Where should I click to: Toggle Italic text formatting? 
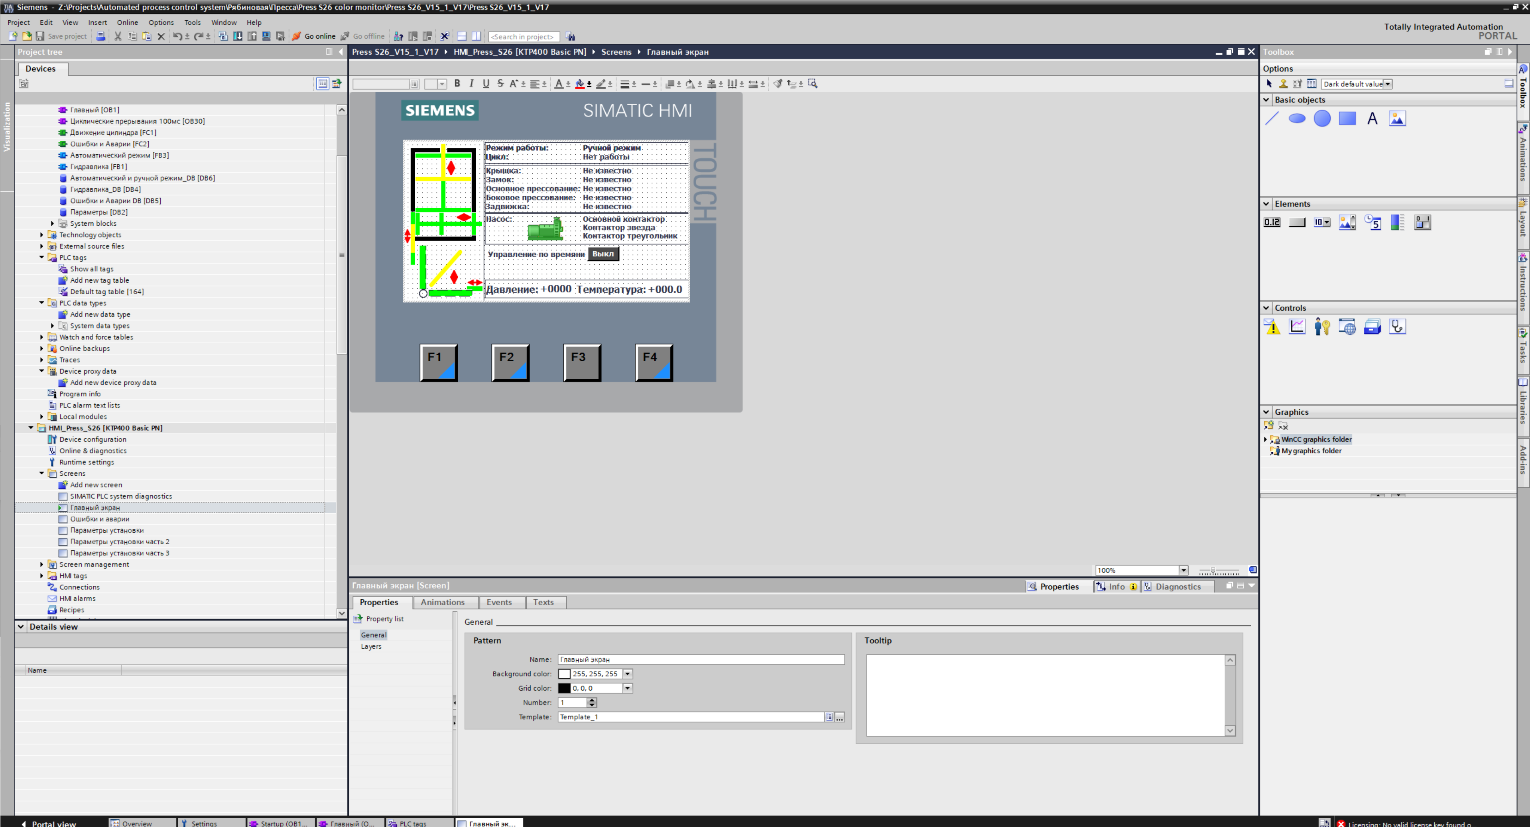pos(472,84)
